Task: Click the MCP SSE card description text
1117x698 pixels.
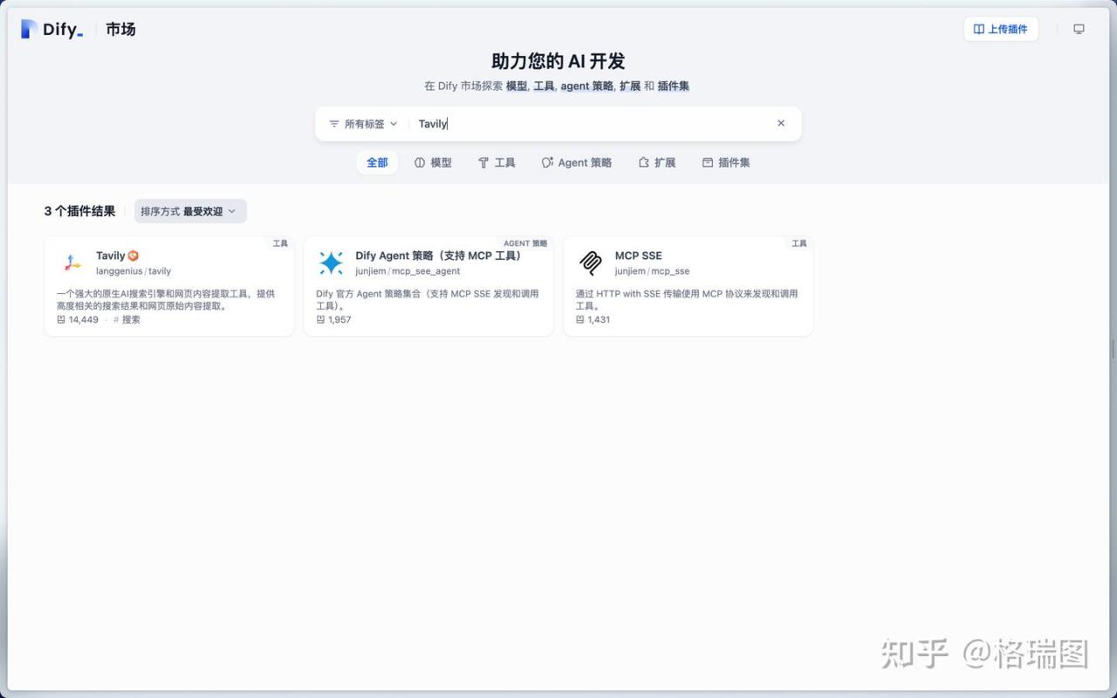Action: tap(687, 300)
